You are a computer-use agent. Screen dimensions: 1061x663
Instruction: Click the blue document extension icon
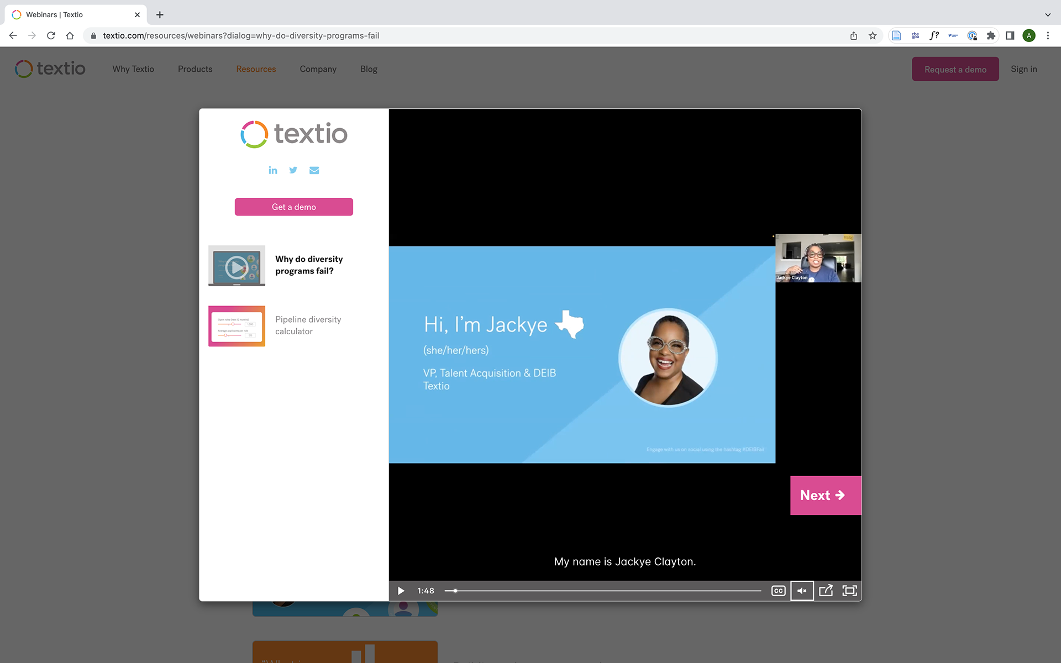click(x=896, y=35)
